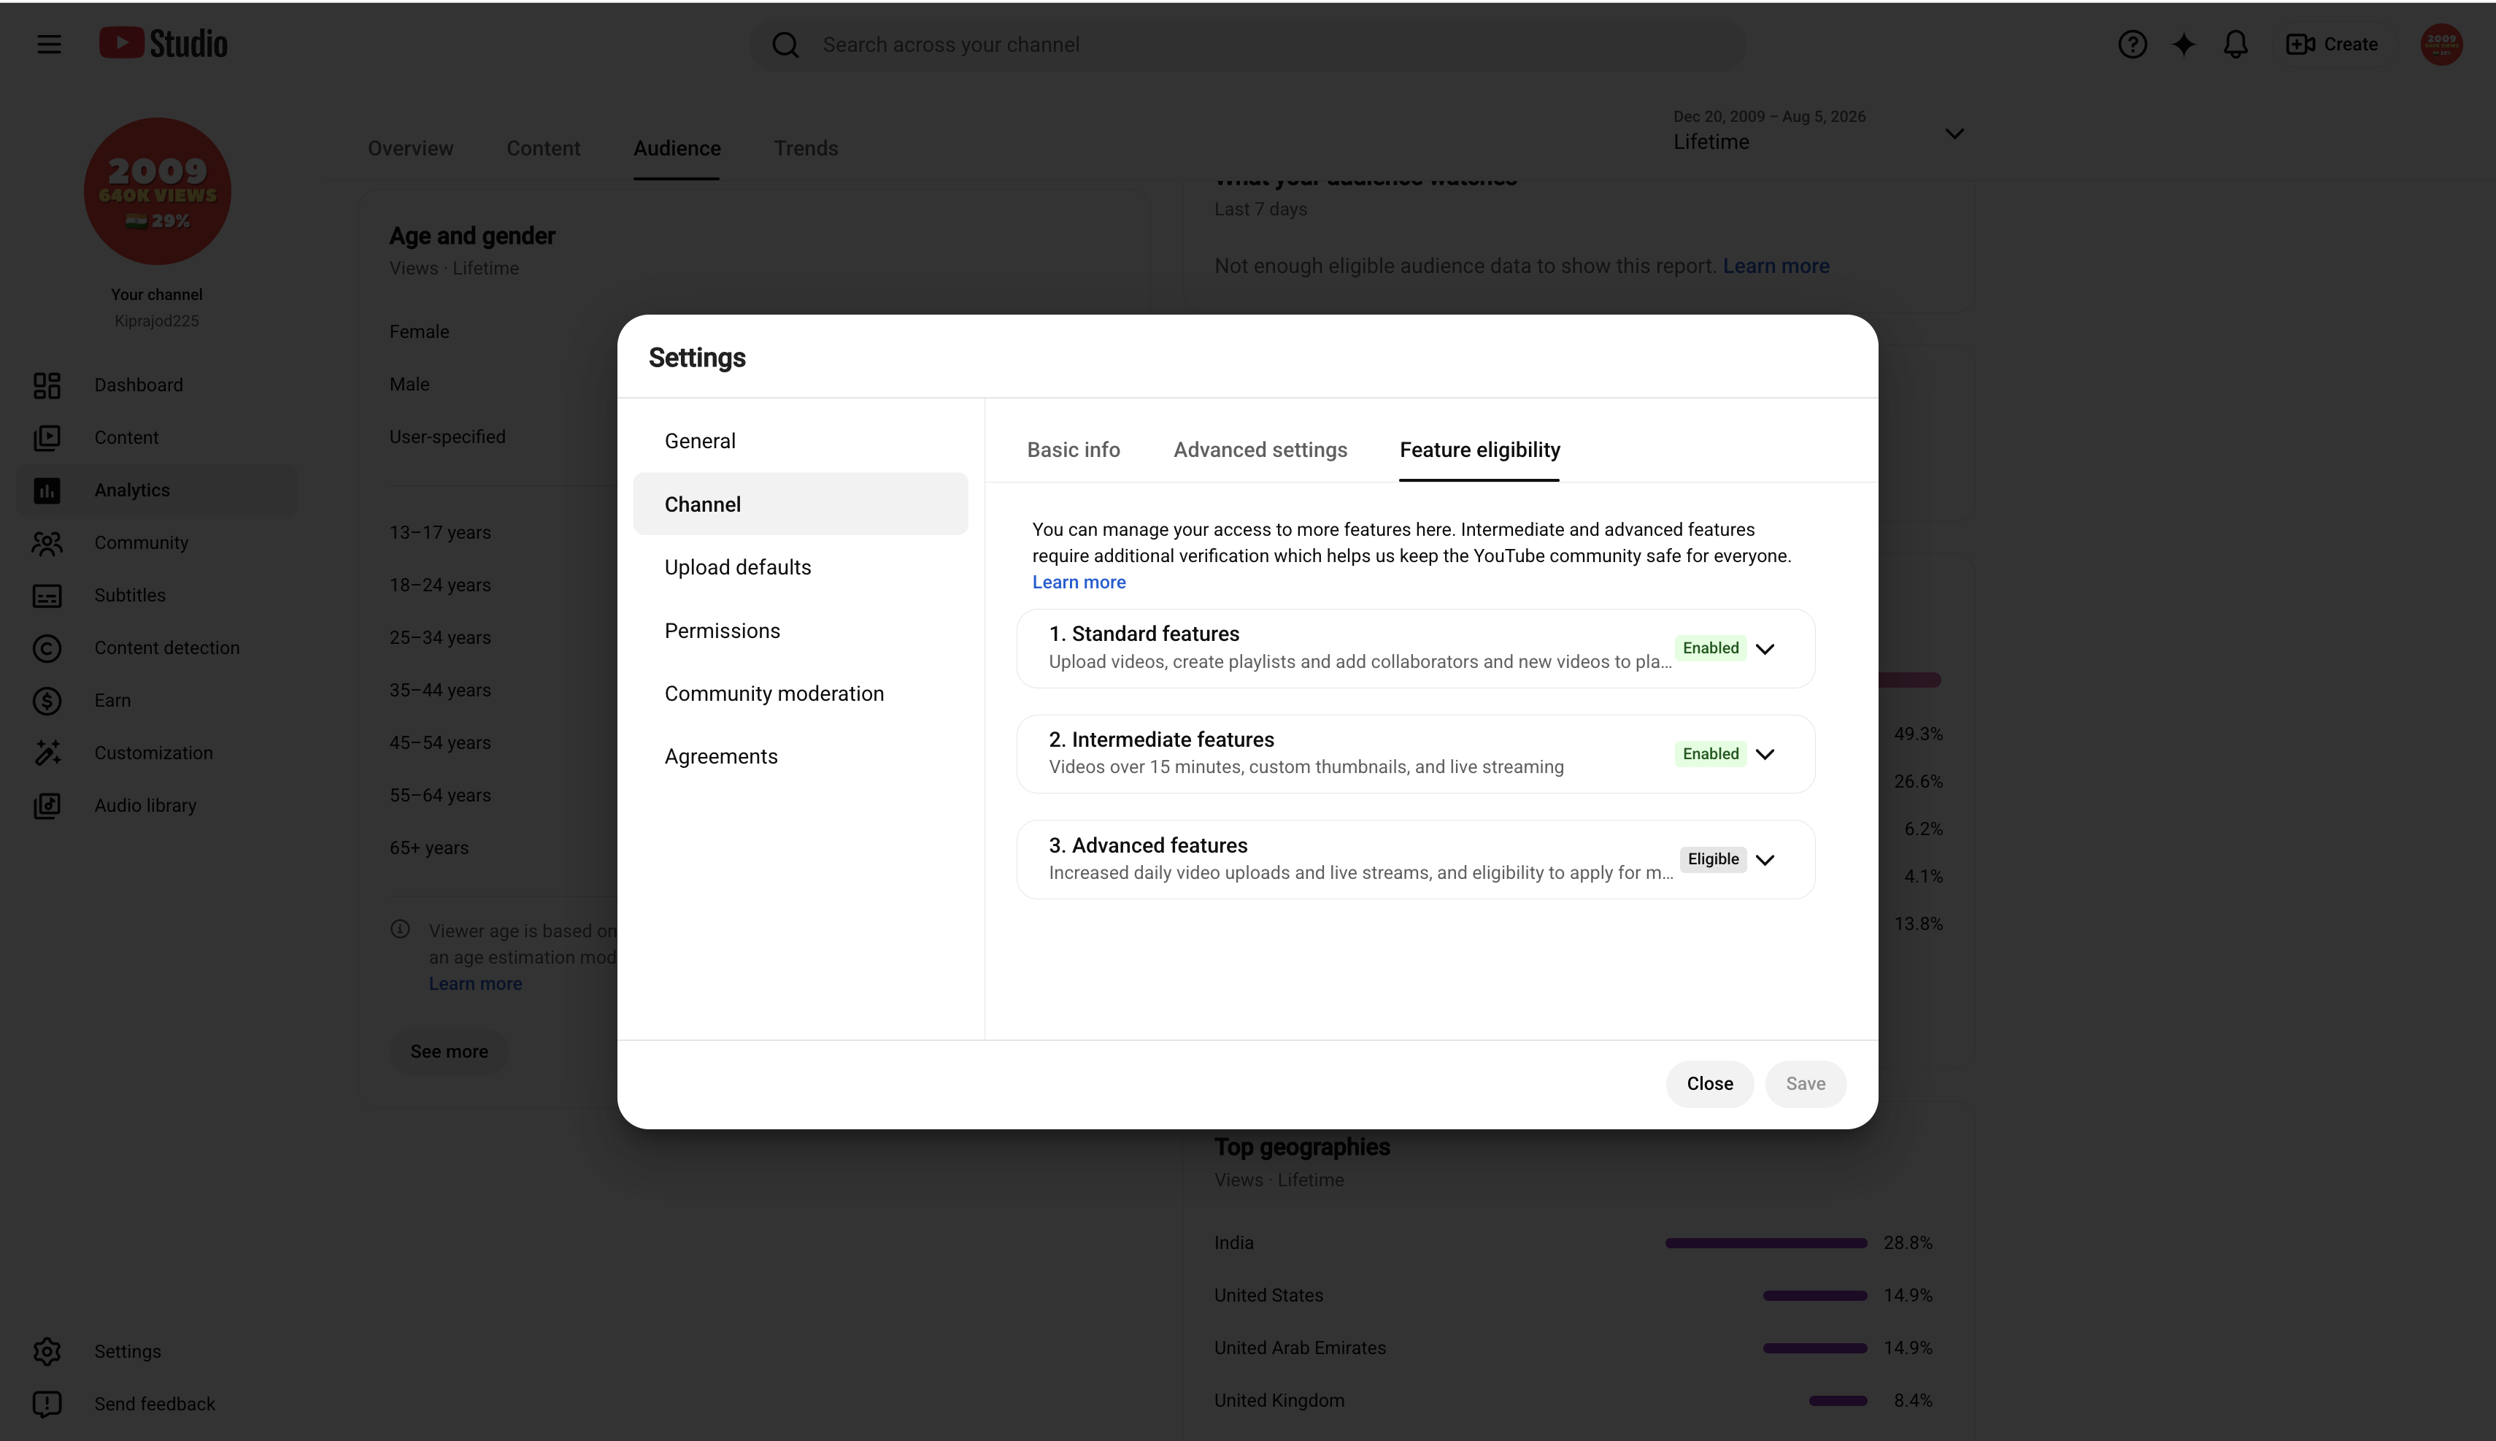Click Learn more in feature eligibility description

click(1079, 583)
